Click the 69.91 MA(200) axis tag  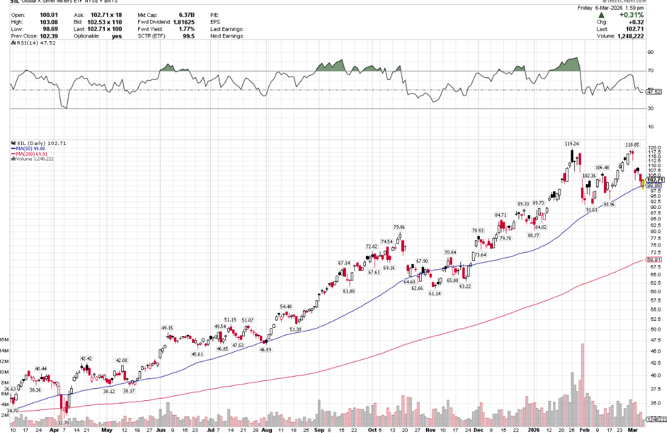654,259
